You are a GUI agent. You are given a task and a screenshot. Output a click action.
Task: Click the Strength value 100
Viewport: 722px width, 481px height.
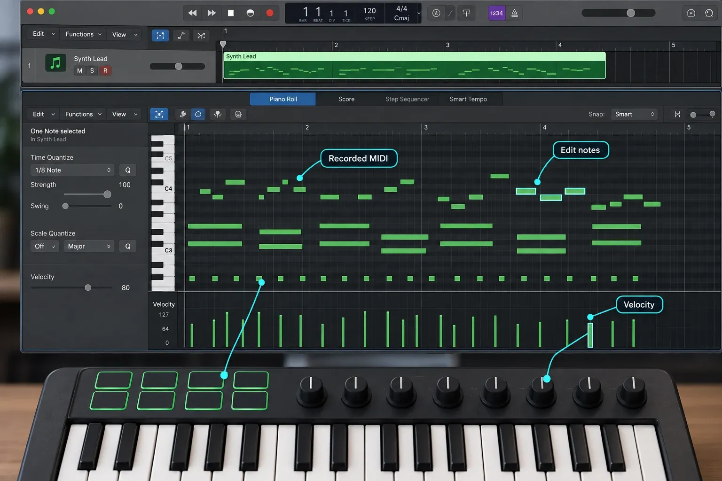pos(125,185)
